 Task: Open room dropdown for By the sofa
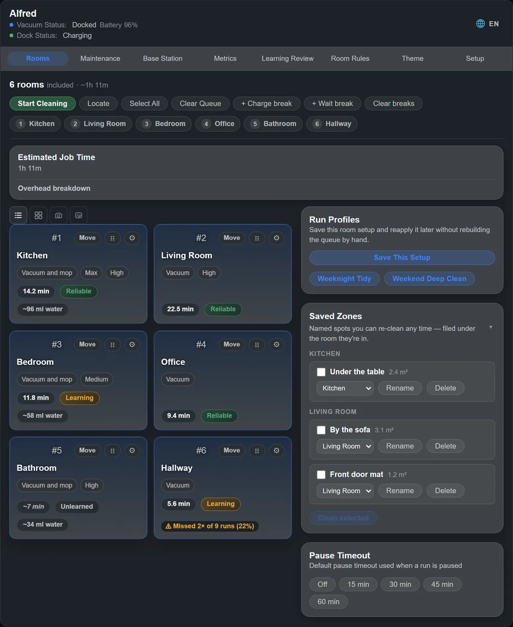pyautogui.click(x=345, y=446)
